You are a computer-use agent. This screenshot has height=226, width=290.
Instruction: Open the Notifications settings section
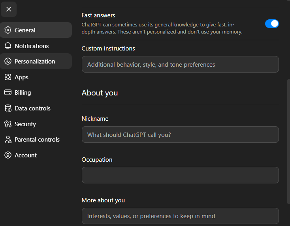point(36,46)
